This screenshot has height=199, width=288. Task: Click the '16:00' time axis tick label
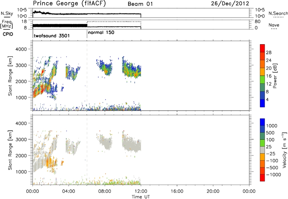pyautogui.click(x=177, y=191)
